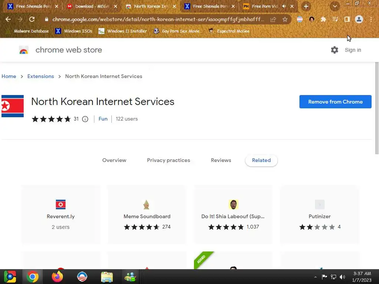Click the site lock icon in address bar
The image size is (379, 284).
point(47,19)
